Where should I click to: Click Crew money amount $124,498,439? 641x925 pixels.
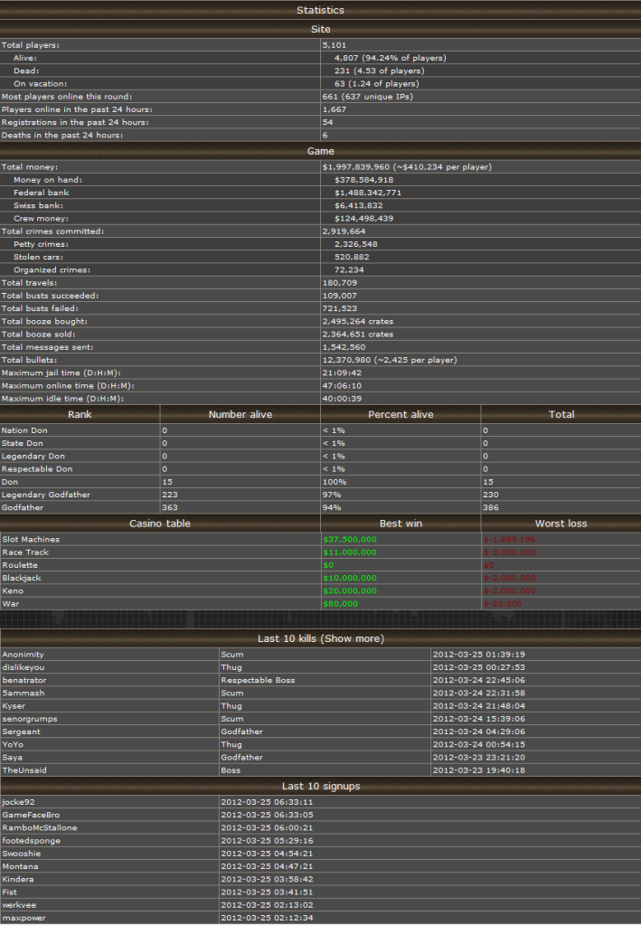(363, 218)
